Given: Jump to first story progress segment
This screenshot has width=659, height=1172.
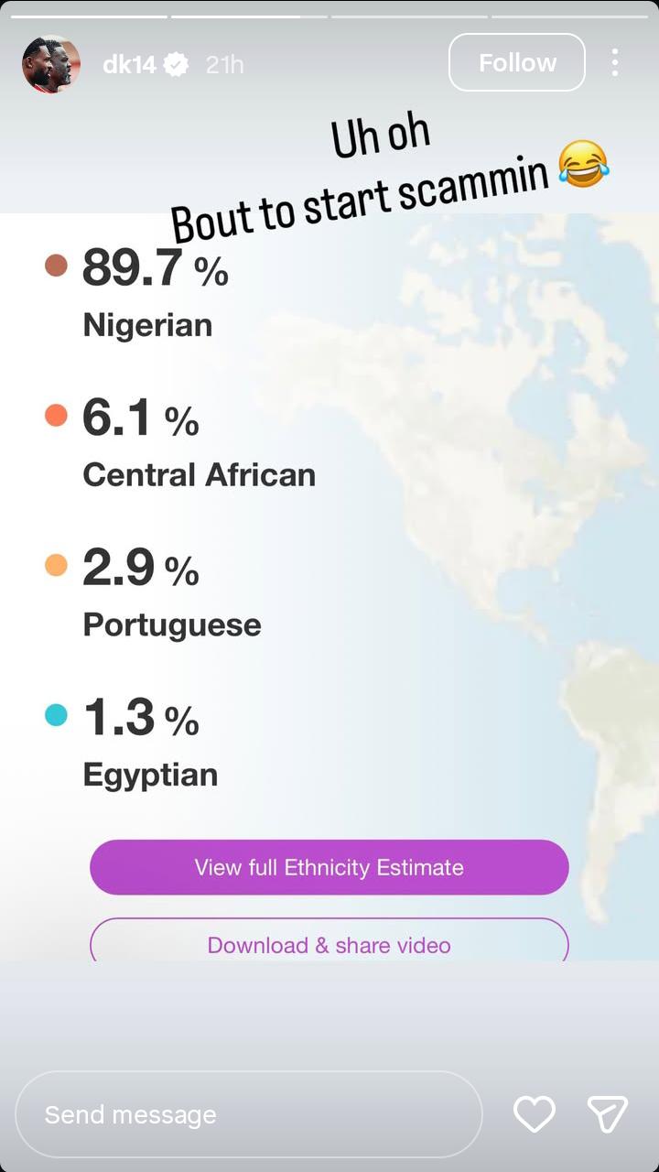Looking at the screenshot, I should [x=84, y=16].
